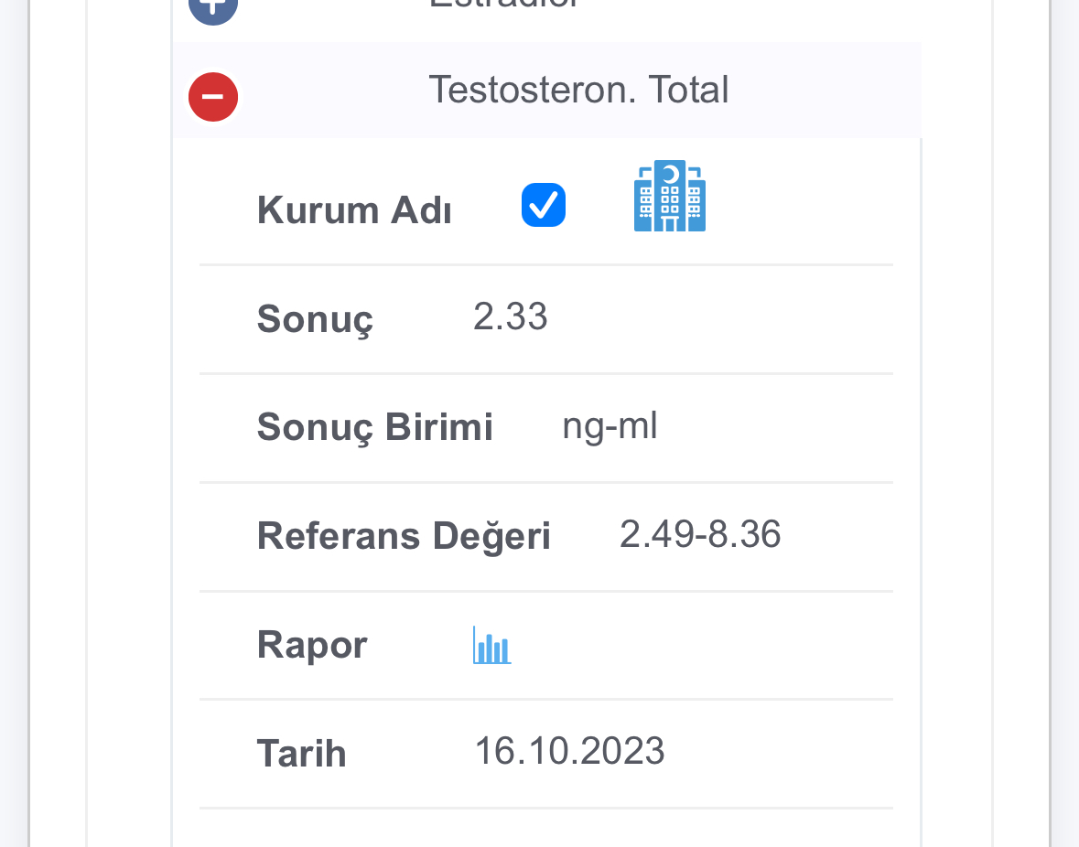Expand the Estradiol row with blue plus

[213, 8]
